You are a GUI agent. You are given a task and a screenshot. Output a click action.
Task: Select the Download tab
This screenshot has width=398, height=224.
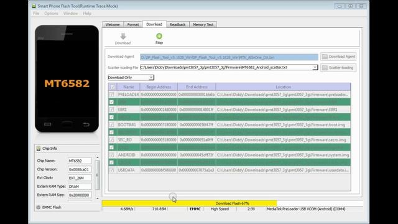(x=154, y=24)
